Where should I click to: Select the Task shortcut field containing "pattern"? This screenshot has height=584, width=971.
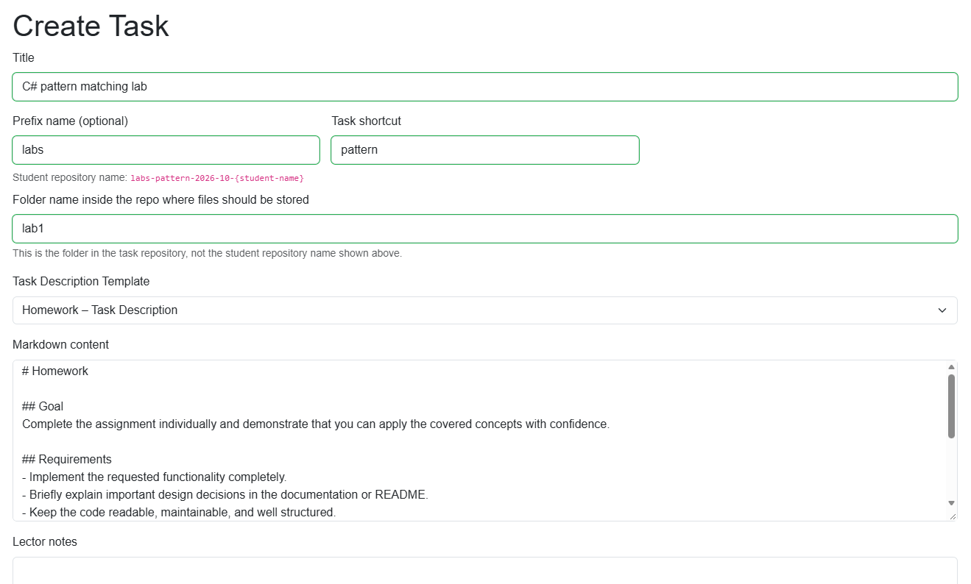click(x=485, y=150)
